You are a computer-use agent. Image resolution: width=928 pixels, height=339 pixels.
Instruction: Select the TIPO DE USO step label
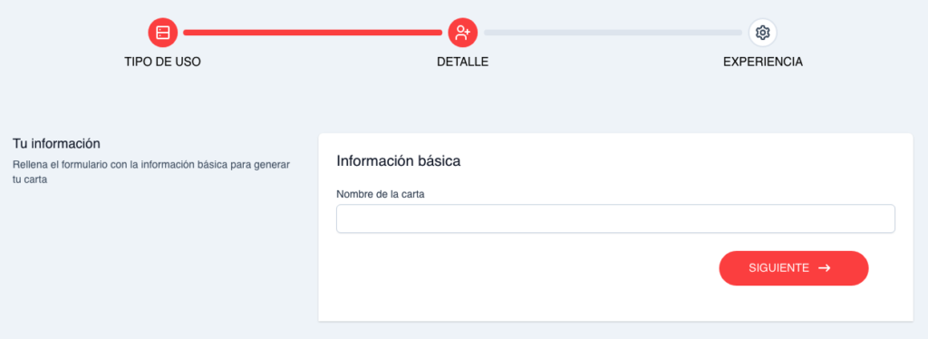tap(163, 63)
